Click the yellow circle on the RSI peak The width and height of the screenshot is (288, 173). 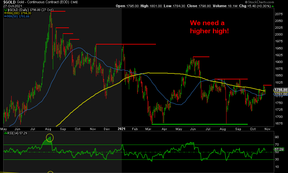click(50, 138)
